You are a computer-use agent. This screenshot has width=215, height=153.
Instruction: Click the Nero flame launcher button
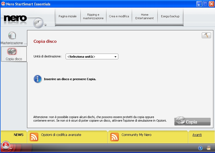coord(6,145)
